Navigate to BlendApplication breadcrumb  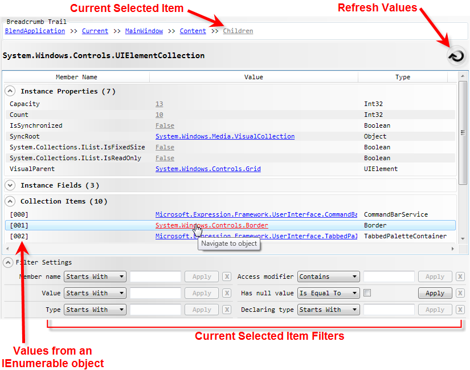coord(35,31)
